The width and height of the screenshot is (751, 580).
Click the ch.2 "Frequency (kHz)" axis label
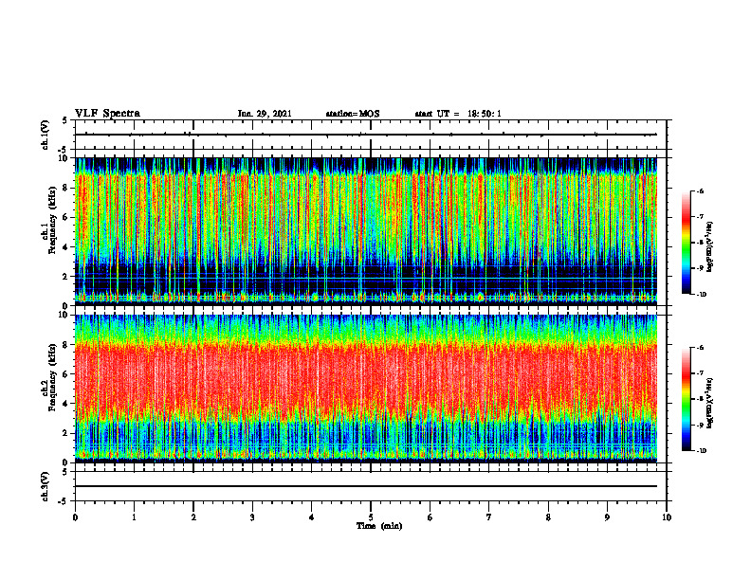pyautogui.click(x=52, y=376)
